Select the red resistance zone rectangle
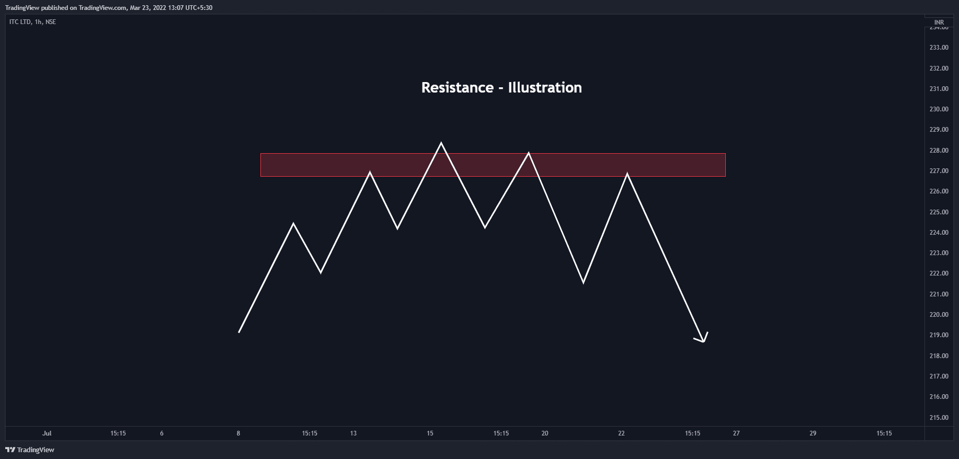Image resolution: width=959 pixels, height=459 pixels. (x=493, y=165)
